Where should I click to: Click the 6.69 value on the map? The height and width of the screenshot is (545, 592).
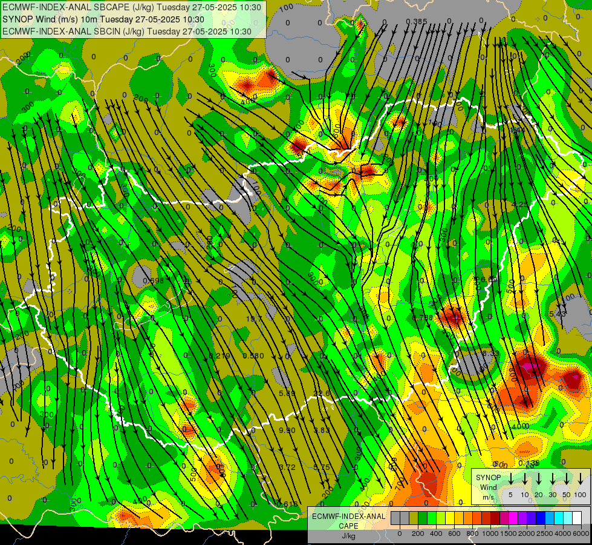pos(489,280)
